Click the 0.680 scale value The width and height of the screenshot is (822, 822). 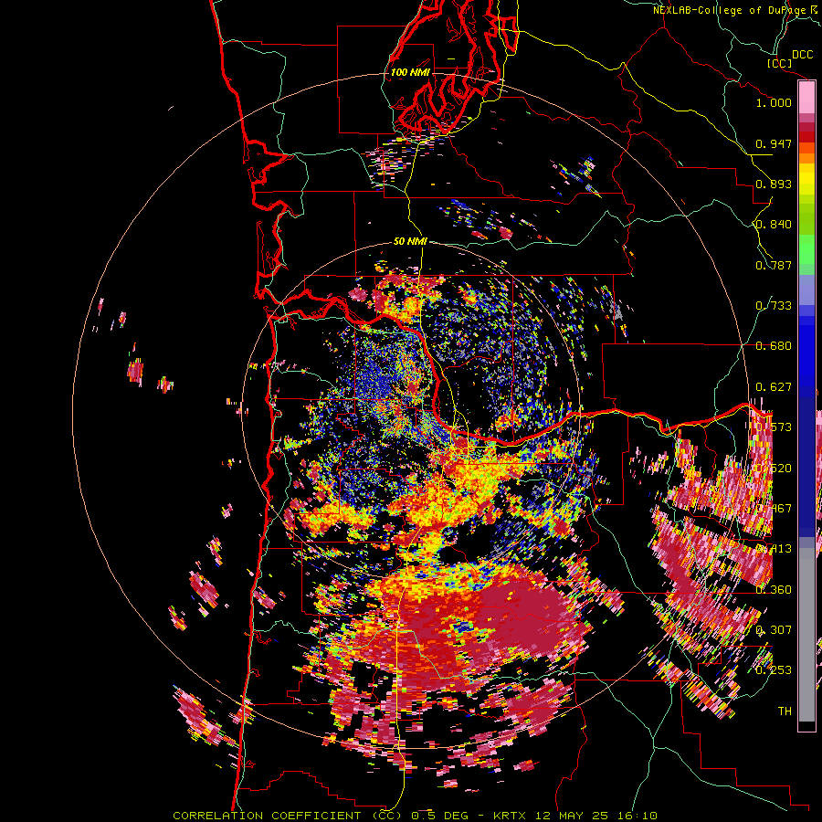click(x=774, y=346)
